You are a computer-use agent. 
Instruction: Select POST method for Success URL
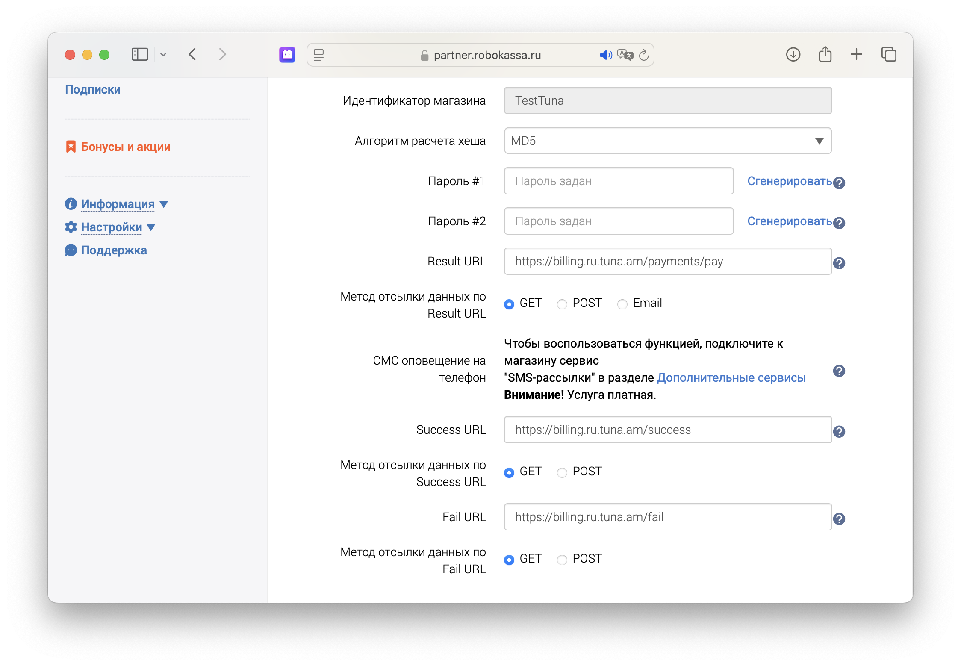click(x=562, y=472)
